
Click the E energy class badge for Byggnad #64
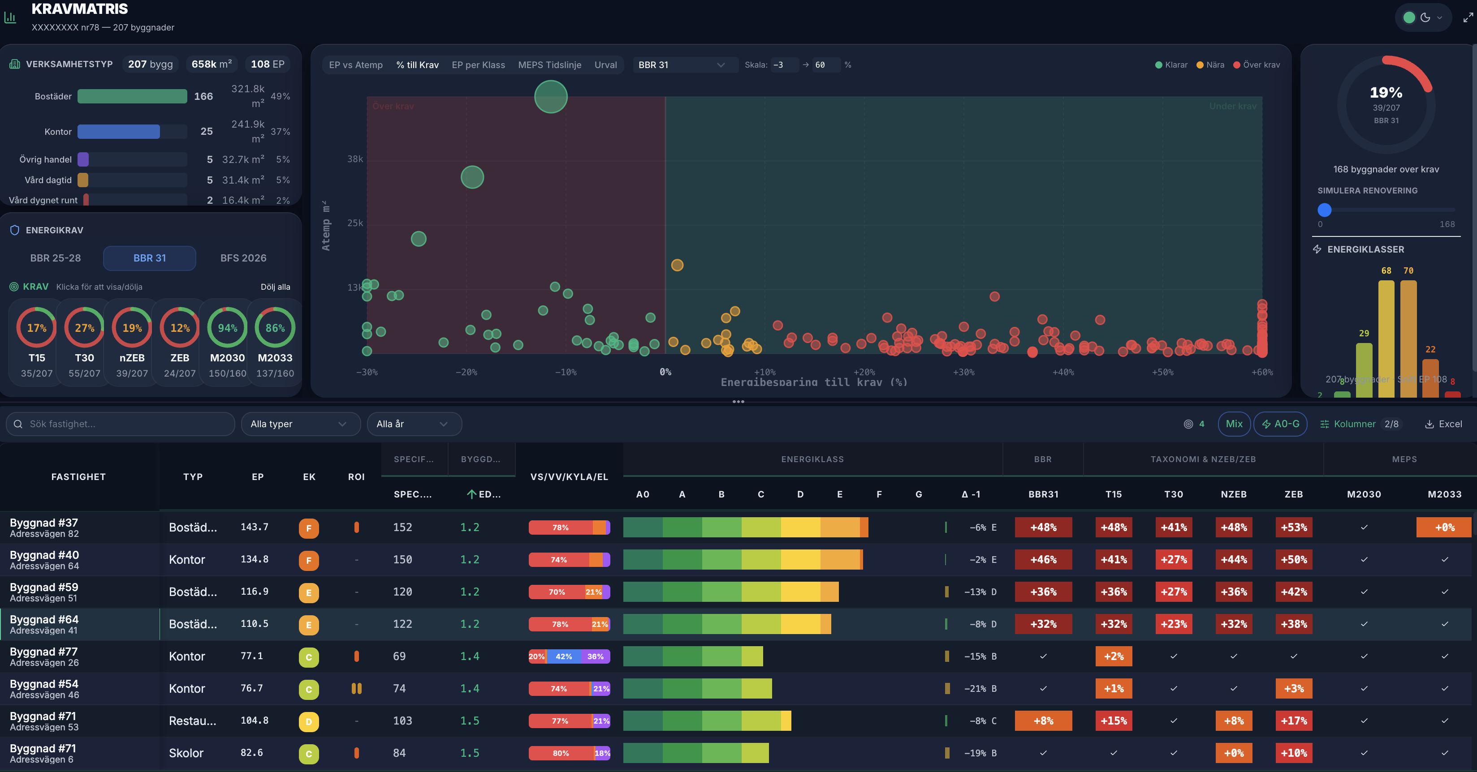[x=308, y=625]
